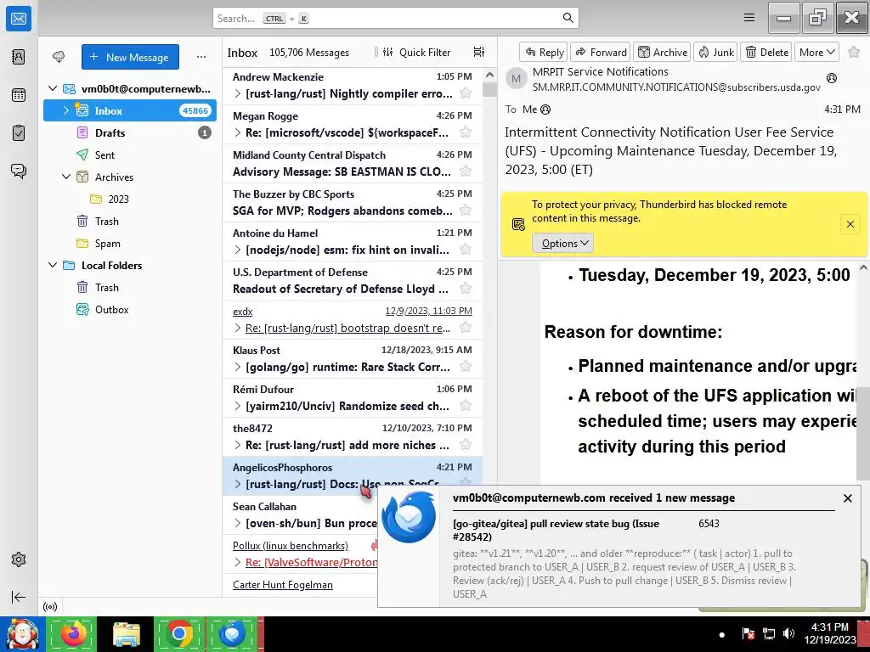Expand the Andrew Mackenzie rust-lang thread
Viewport: 870px width, 652px height.
tap(238, 93)
